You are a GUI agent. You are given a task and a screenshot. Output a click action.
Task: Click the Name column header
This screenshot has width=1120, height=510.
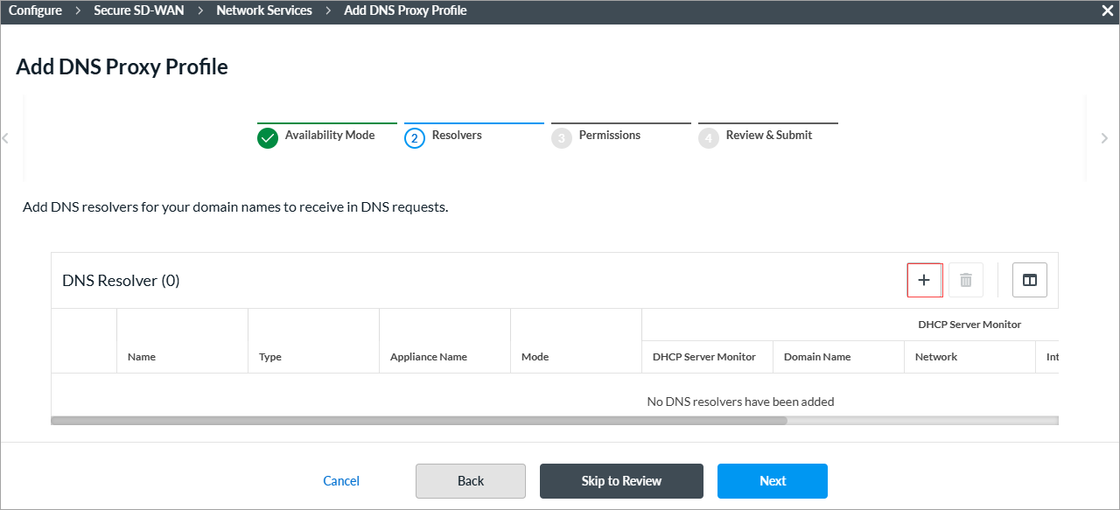142,357
